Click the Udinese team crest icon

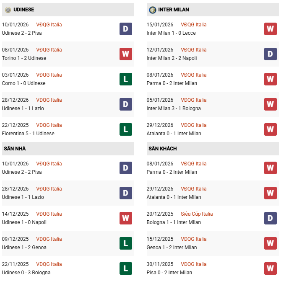tap(8, 10)
